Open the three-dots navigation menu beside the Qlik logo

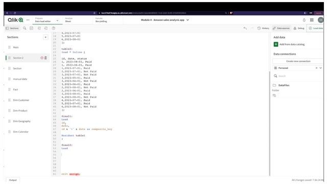28,20
